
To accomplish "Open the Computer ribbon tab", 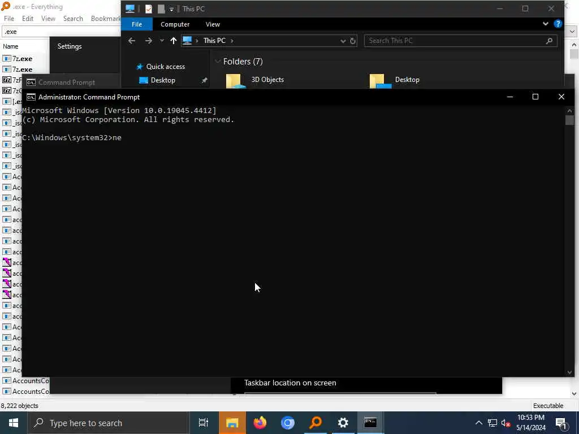I will [175, 24].
